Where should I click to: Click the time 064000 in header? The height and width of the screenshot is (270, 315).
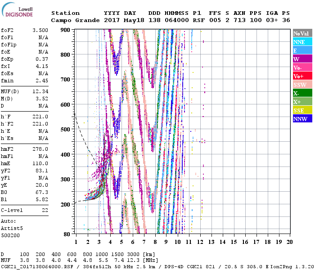click(x=177, y=20)
